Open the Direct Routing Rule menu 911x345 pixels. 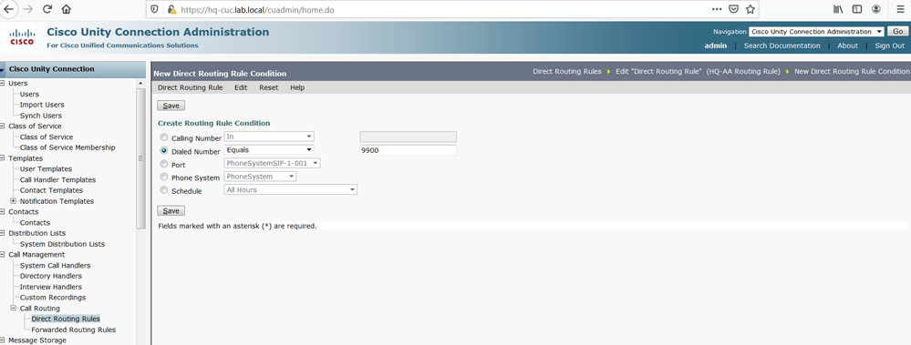click(190, 87)
